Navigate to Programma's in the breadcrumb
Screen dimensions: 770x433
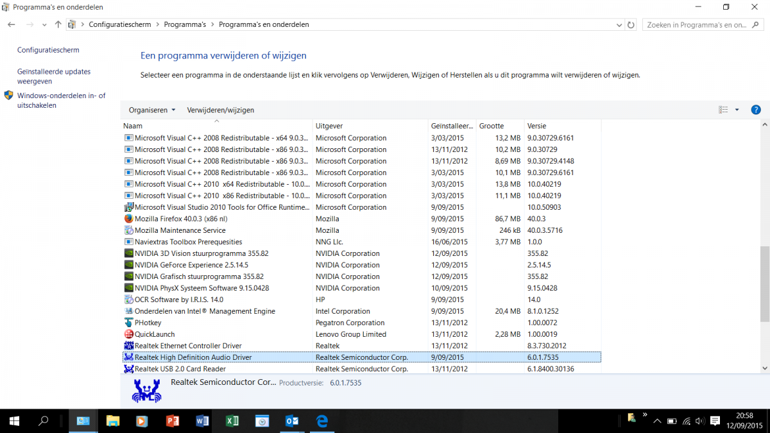185,25
